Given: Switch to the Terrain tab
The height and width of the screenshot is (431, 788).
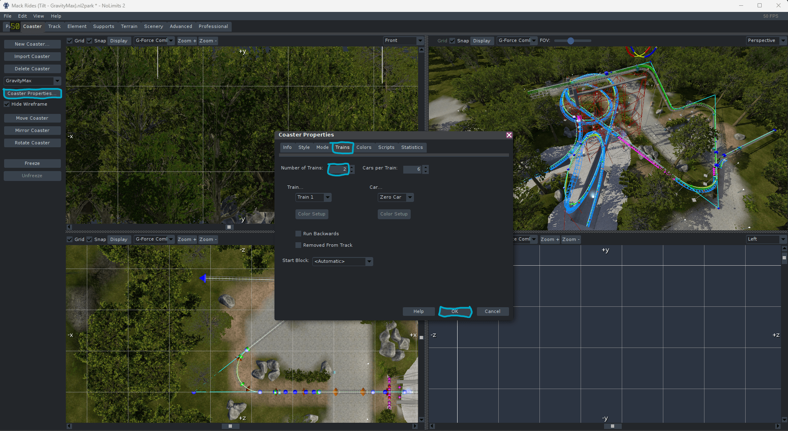Looking at the screenshot, I should [129, 26].
